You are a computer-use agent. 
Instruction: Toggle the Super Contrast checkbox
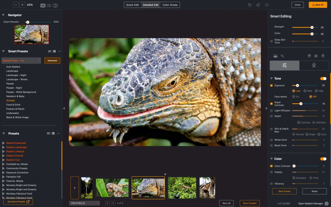point(271,104)
